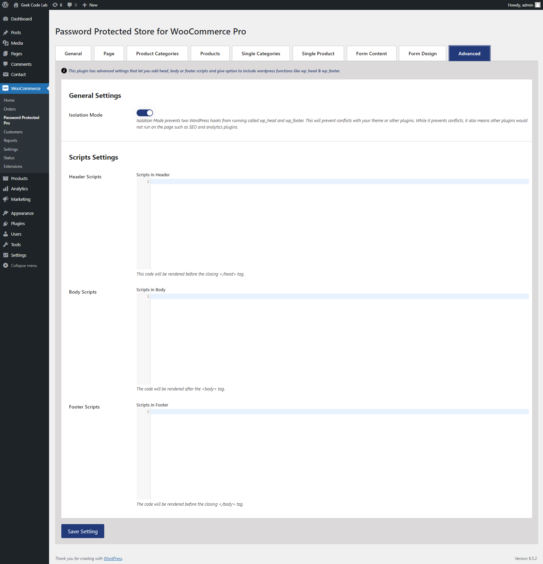This screenshot has width=543, height=564.
Task: Click the Media icon in sidebar
Action: coord(5,43)
